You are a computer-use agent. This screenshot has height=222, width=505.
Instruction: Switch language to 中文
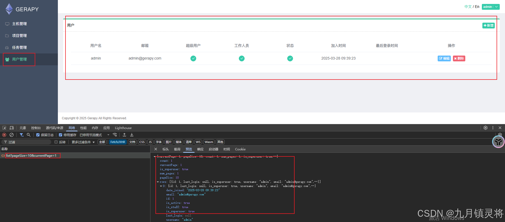click(x=468, y=7)
